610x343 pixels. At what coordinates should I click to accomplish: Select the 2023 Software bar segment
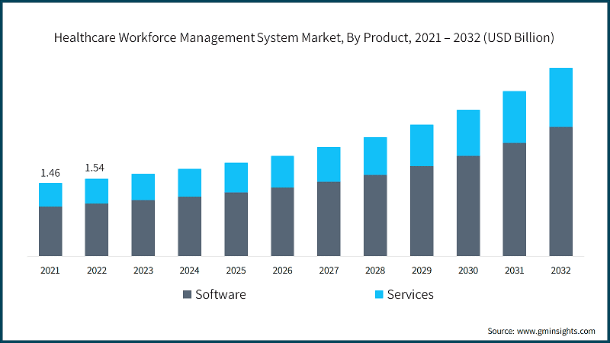coord(143,228)
